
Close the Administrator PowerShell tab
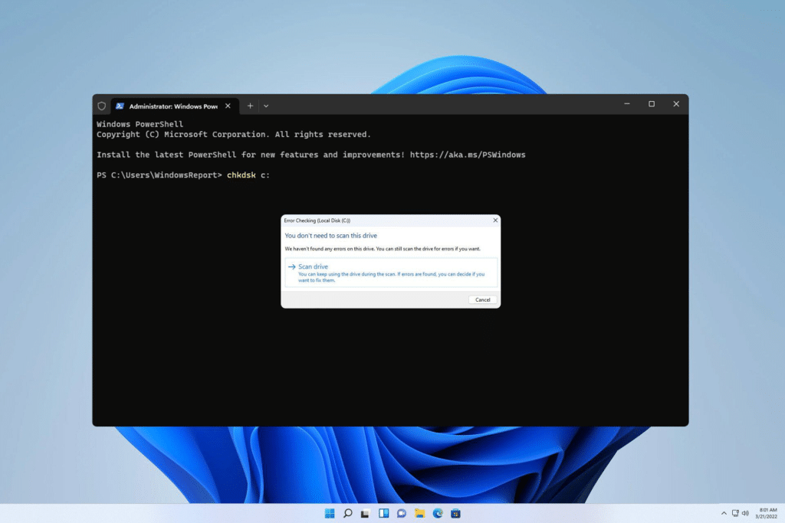(x=228, y=106)
